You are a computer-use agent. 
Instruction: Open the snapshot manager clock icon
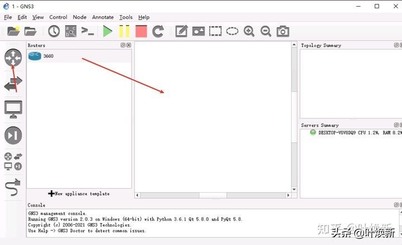tap(54, 31)
